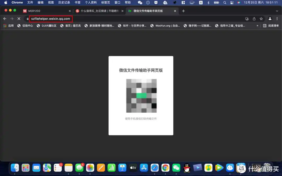Viewport: 282px width, 176px height.
Task: Stop the page from loading
Action: click(19, 19)
